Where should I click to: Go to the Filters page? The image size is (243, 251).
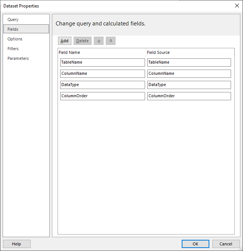click(26, 49)
